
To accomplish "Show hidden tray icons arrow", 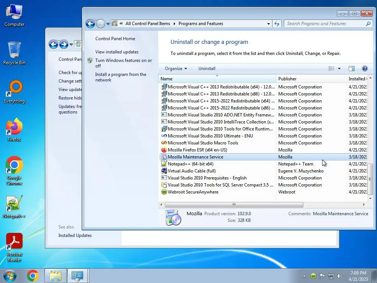I will [x=304, y=276].
